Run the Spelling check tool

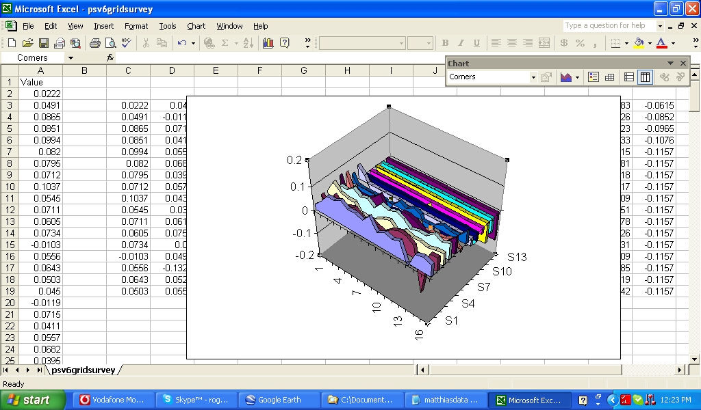pyautogui.click(x=126, y=43)
